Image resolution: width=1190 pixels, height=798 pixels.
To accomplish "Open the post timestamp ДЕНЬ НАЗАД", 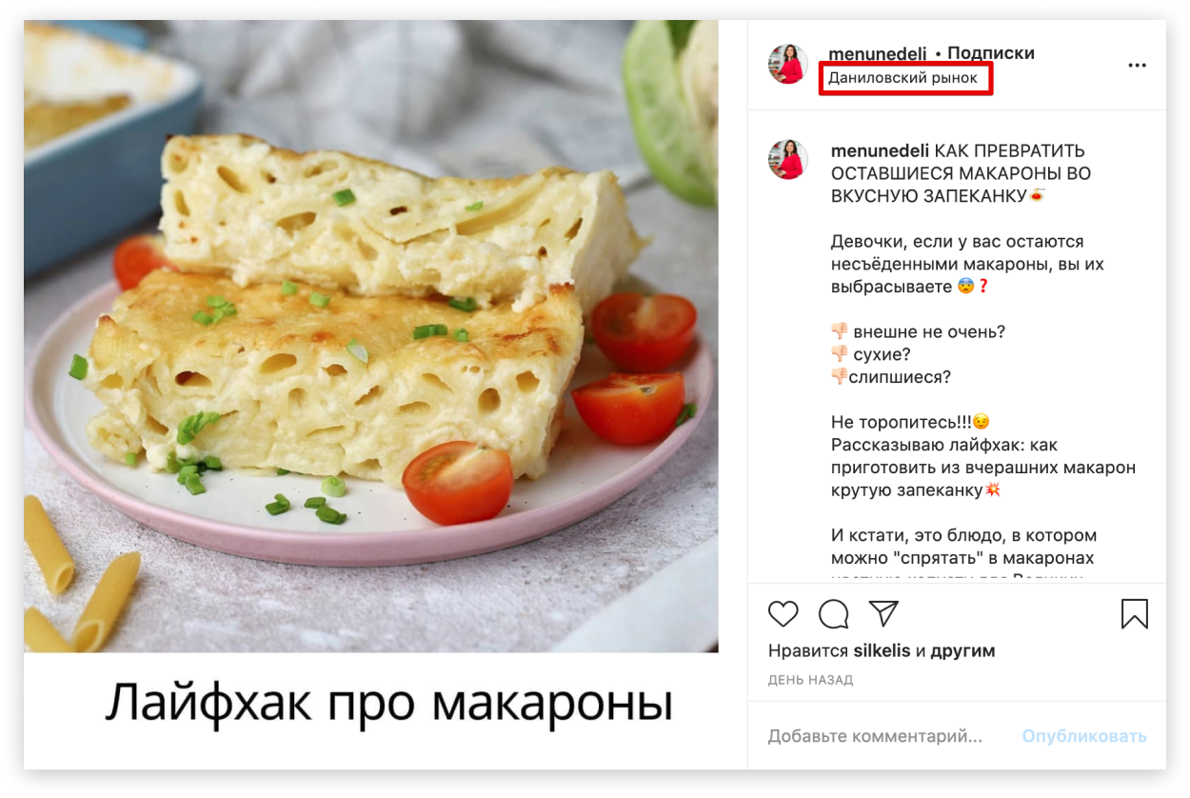I will click(810, 680).
